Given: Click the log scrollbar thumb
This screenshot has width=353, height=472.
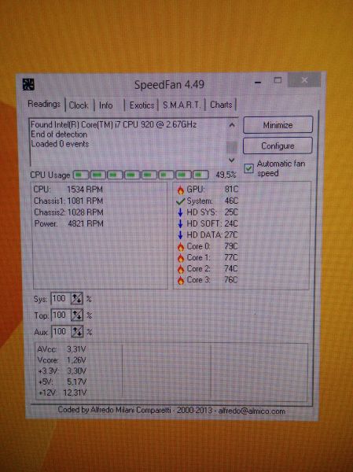Looking at the screenshot, I should tap(231, 147).
